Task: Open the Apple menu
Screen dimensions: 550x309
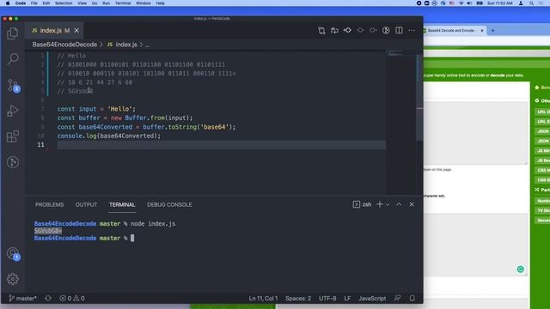Action: click(x=8, y=3)
